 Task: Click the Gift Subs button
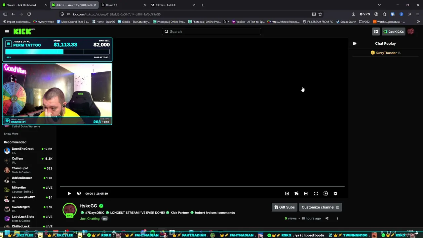point(285,207)
